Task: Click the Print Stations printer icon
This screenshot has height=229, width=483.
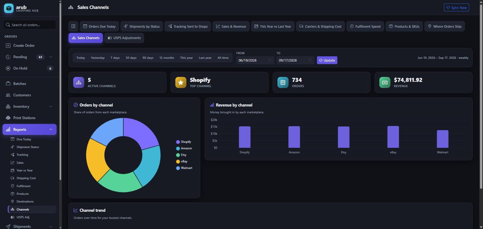Action: 8,118
